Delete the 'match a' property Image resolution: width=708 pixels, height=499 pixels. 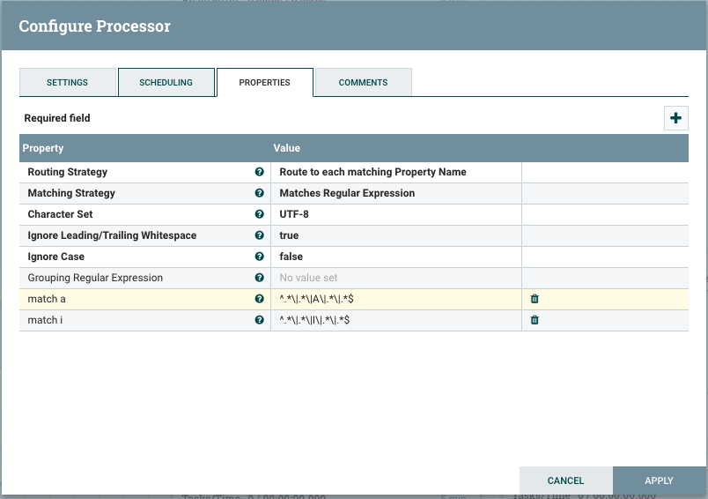click(x=535, y=299)
